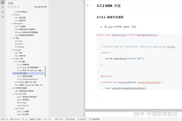
Task: Collapse the 3.3 Hook tree node
Action: click(x=11, y=15)
